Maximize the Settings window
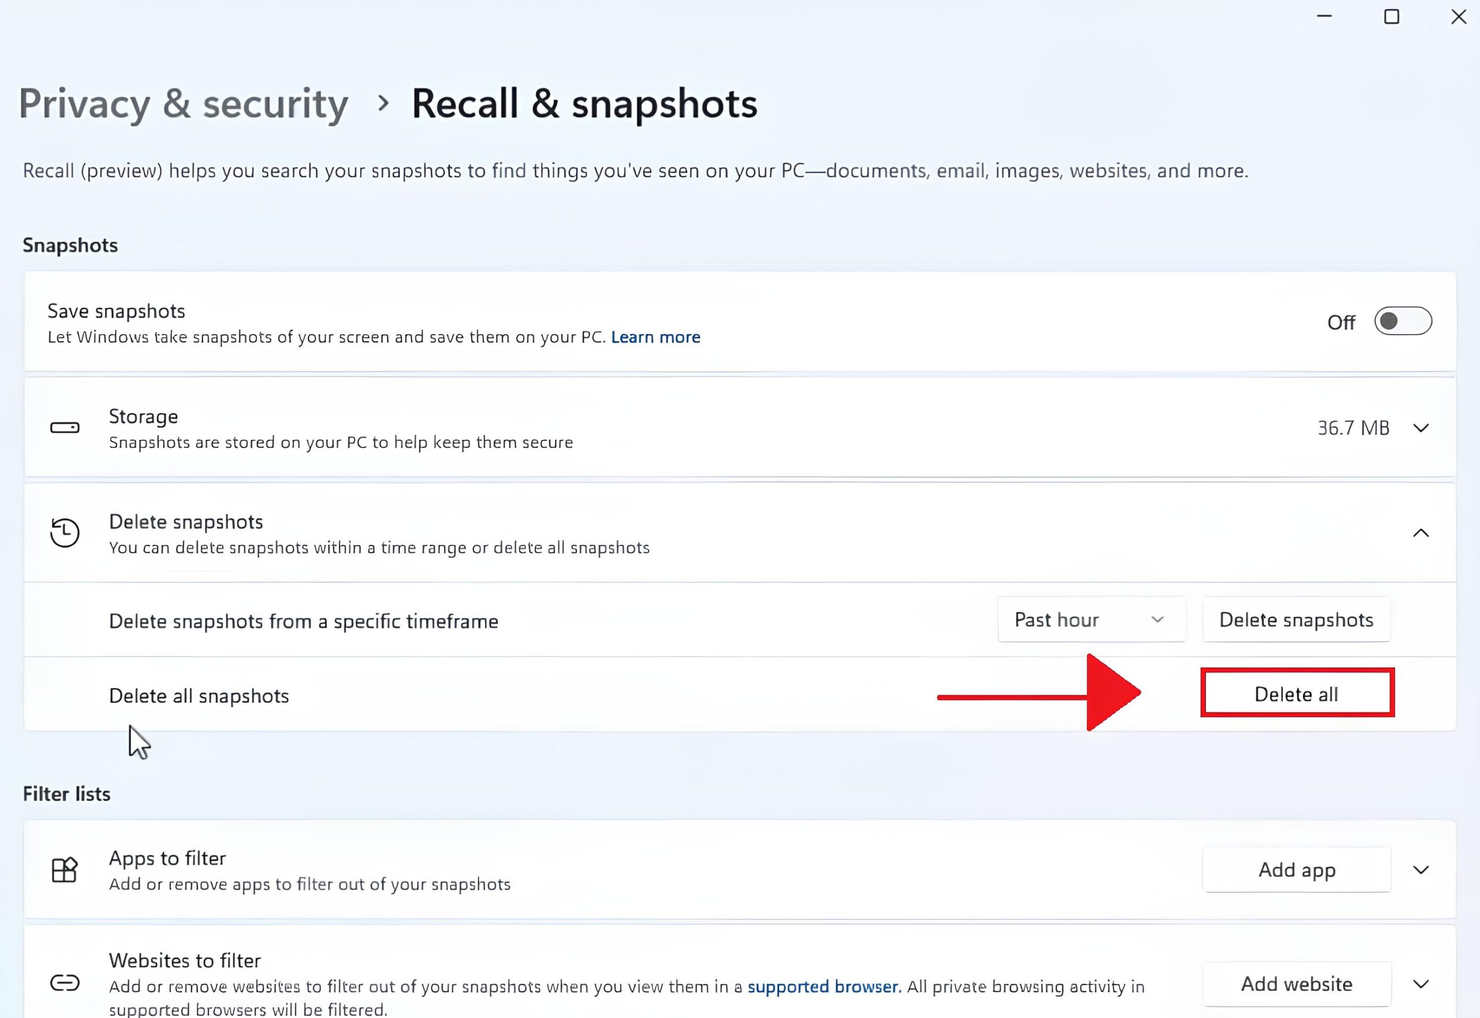The image size is (1480, 1018). pos(1392,17)
